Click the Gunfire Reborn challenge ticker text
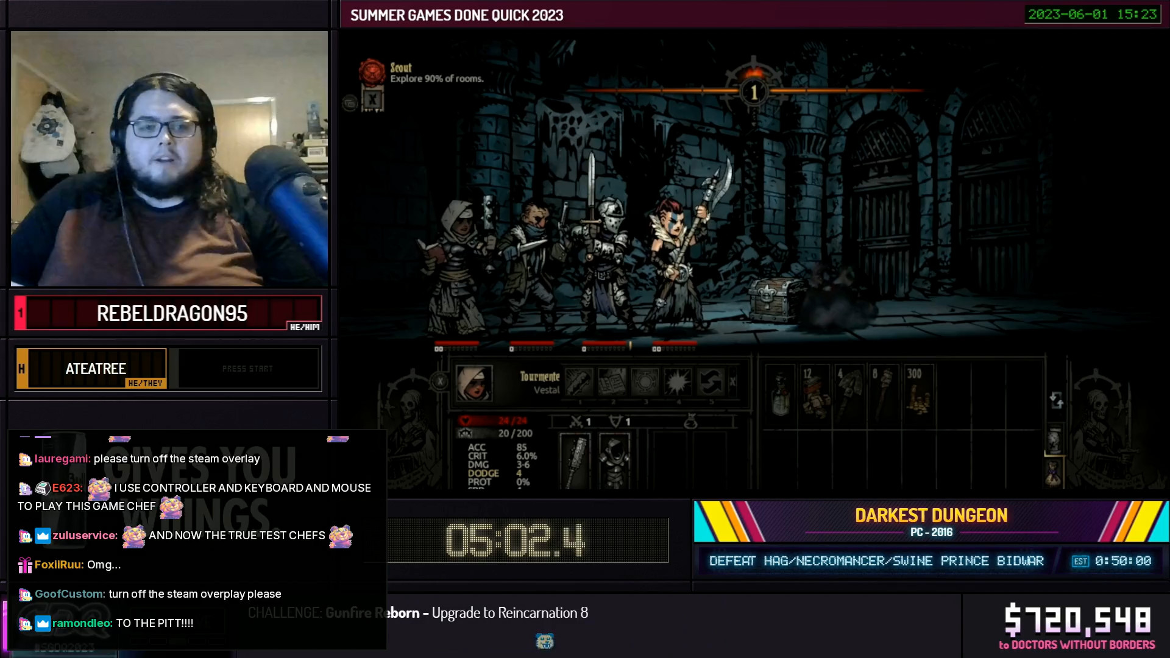 [418, 612]
